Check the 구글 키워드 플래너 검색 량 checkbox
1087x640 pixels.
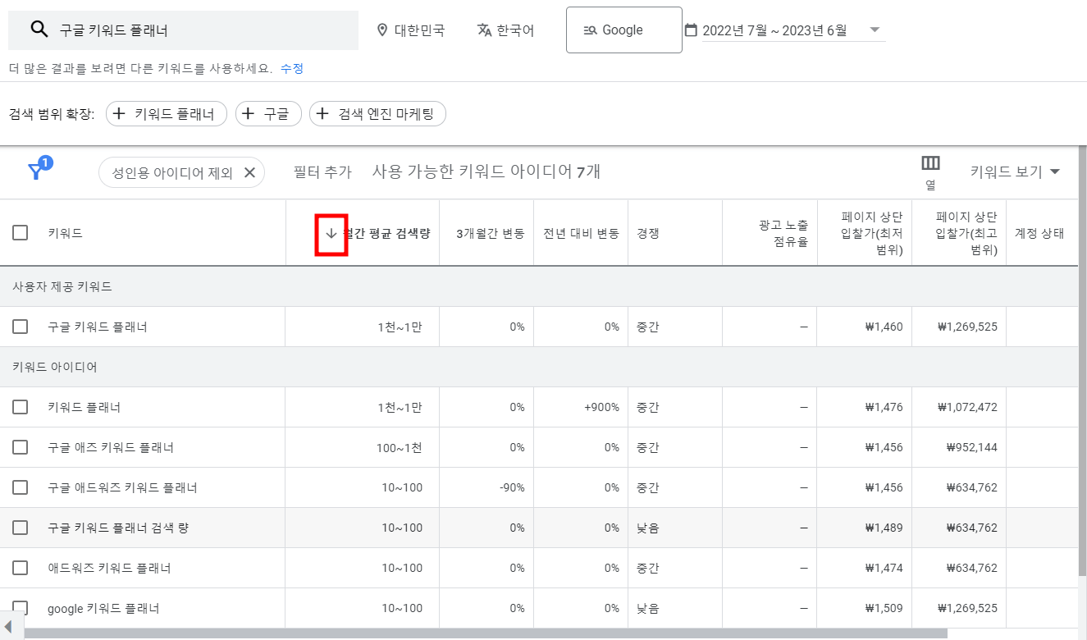click(x=20, y=528)
